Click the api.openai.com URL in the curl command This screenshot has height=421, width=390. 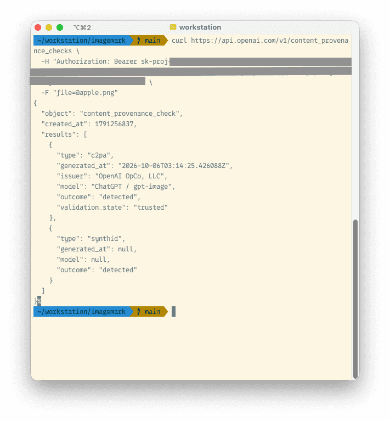pyautogui.click(x=269, y=41)
